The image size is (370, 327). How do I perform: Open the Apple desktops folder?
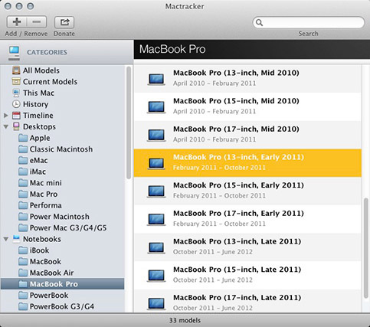(62, 138)
